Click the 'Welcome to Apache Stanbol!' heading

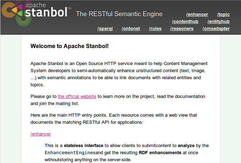(70, 46)
